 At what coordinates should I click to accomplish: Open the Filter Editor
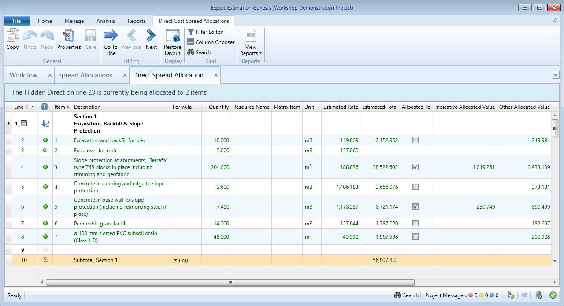tap(205, 32)
